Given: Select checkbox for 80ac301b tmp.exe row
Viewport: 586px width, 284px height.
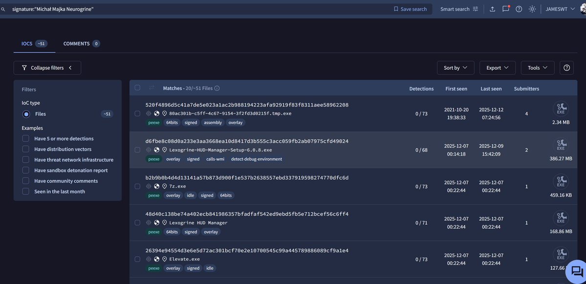Looking at the screenshot, I should click(x=137, y=113).
